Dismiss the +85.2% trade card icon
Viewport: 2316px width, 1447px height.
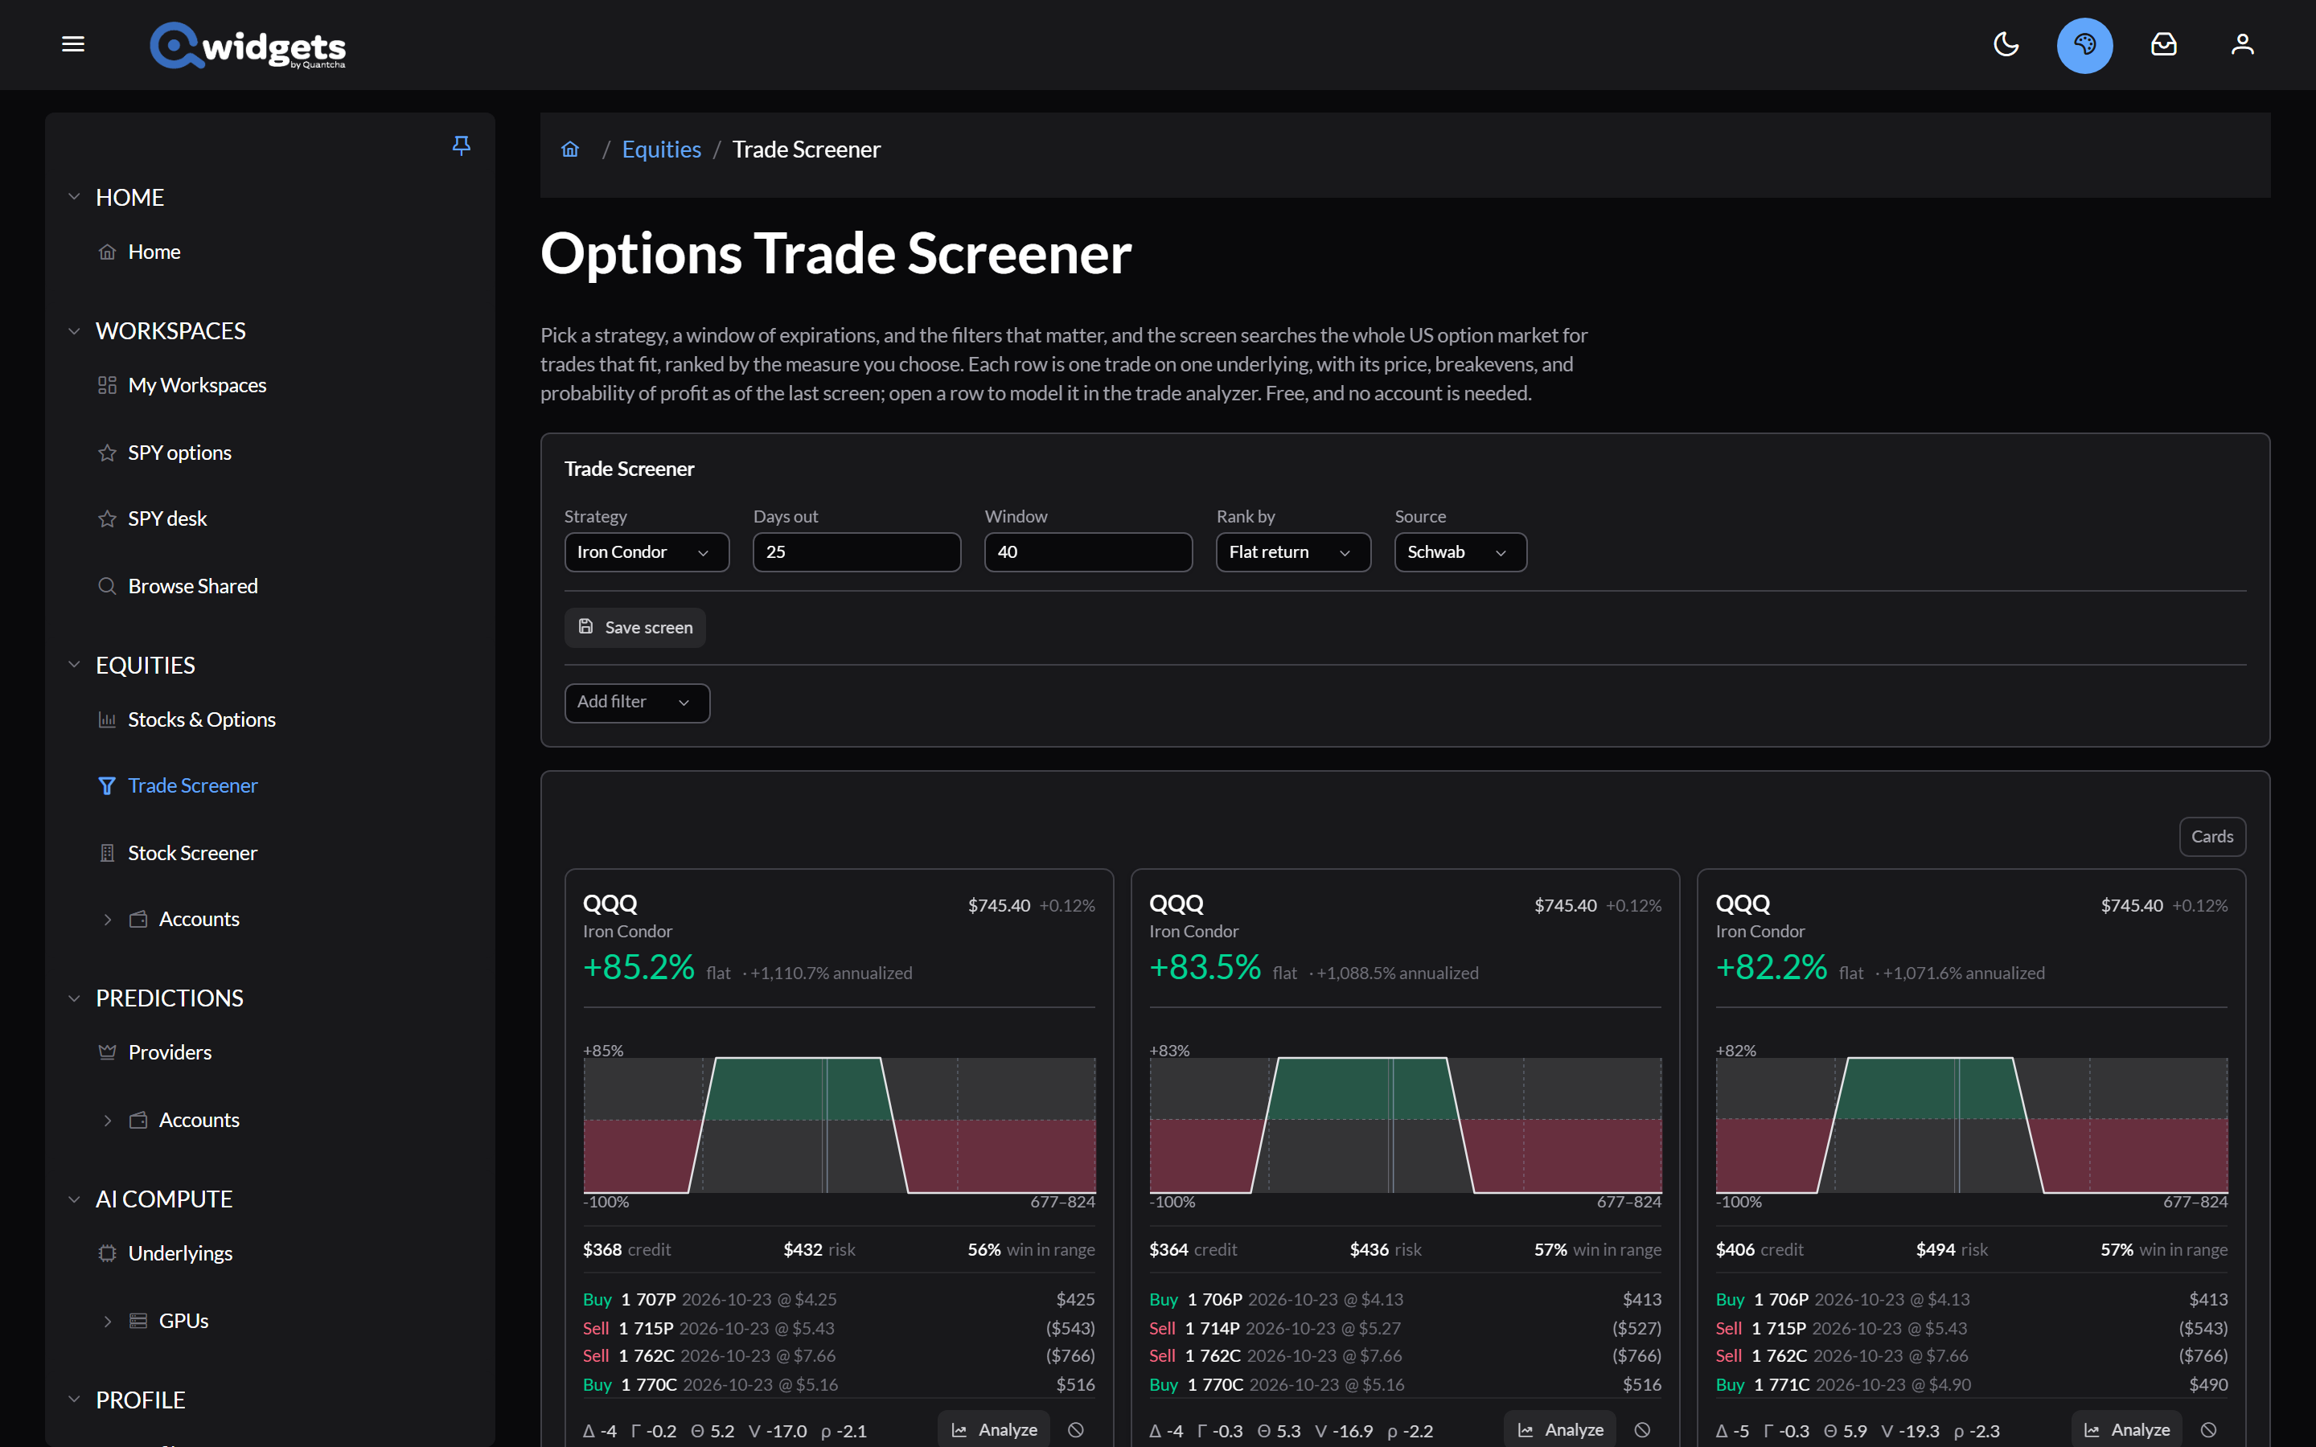tap(1076, 1430)
